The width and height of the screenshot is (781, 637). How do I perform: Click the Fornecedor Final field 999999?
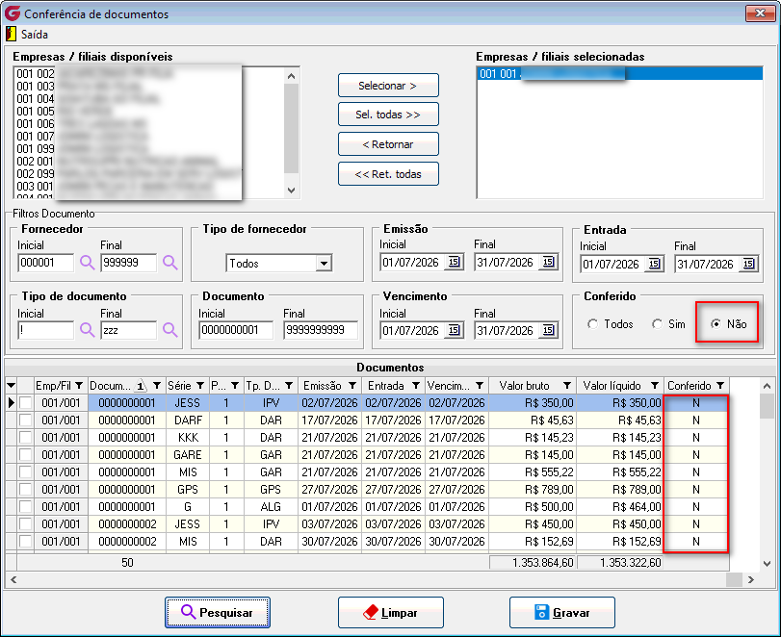click(x=128, y=263)
